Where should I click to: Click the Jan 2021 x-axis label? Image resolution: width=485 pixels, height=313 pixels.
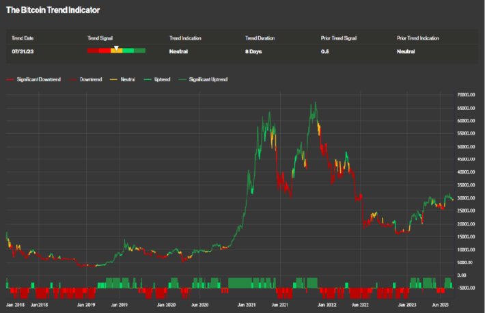[247, 305]
